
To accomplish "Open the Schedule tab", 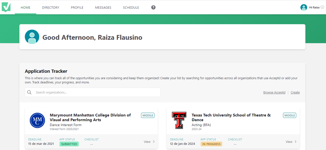I will [131, 7].
